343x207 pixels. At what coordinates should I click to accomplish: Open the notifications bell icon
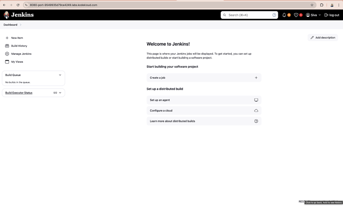[x=284, y=15]
